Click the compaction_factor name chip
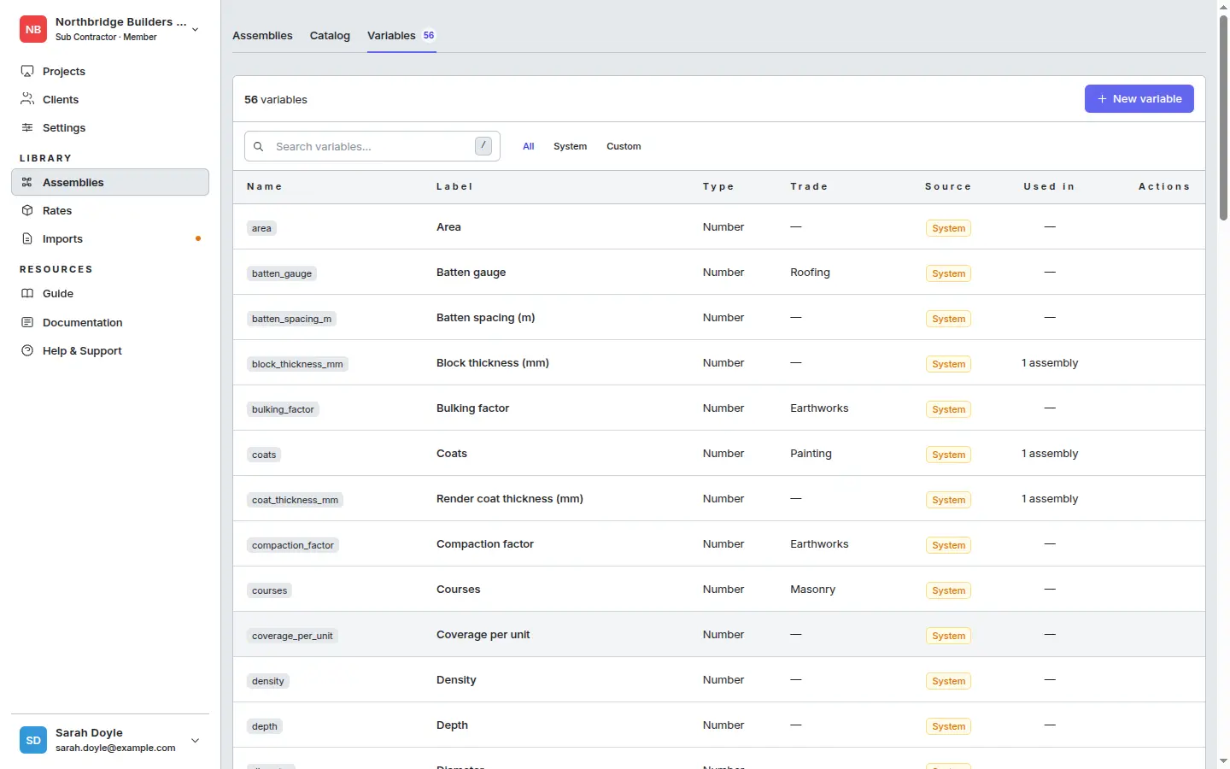1230x769 pixels. coord(293,545)
